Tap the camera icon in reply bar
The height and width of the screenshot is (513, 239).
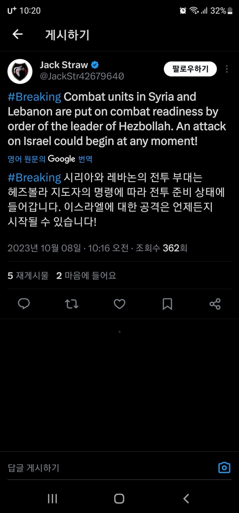(224, 468)
